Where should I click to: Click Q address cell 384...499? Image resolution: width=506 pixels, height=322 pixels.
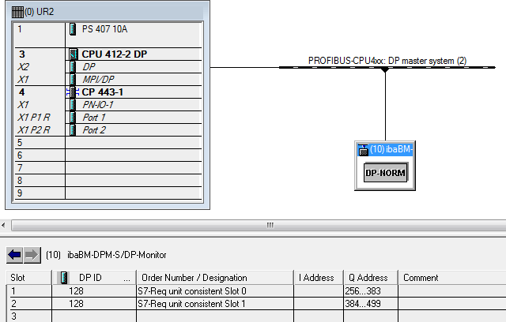(x=371, y=304)
